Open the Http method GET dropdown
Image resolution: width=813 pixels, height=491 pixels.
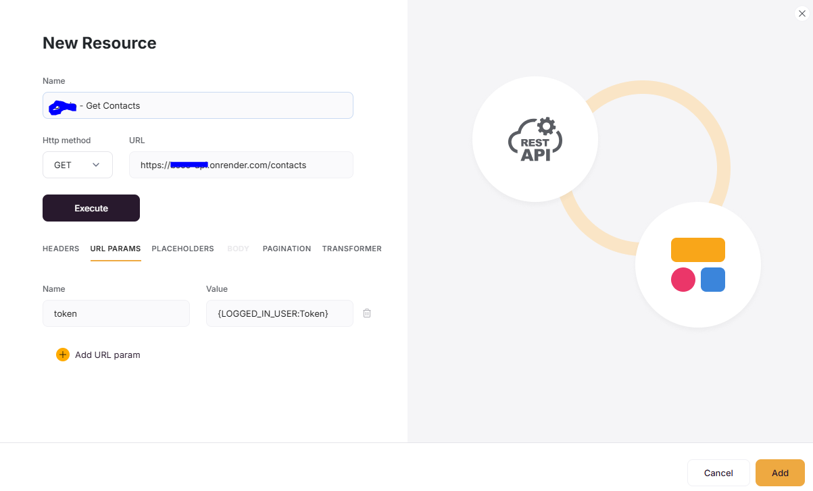coord(78,165)
